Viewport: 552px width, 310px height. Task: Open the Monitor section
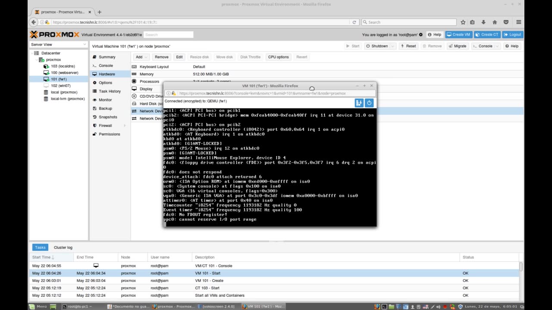[x=105, y=100]
